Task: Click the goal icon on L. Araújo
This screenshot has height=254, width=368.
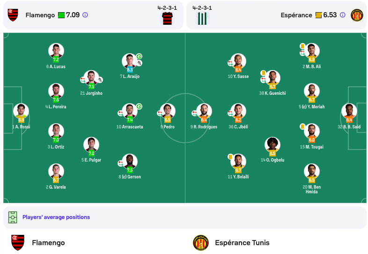Action: pos(139,56)
